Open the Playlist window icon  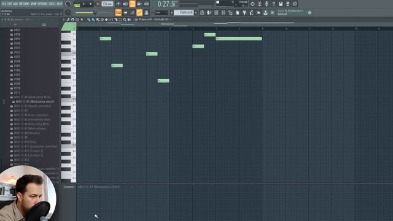pos(202,12)
